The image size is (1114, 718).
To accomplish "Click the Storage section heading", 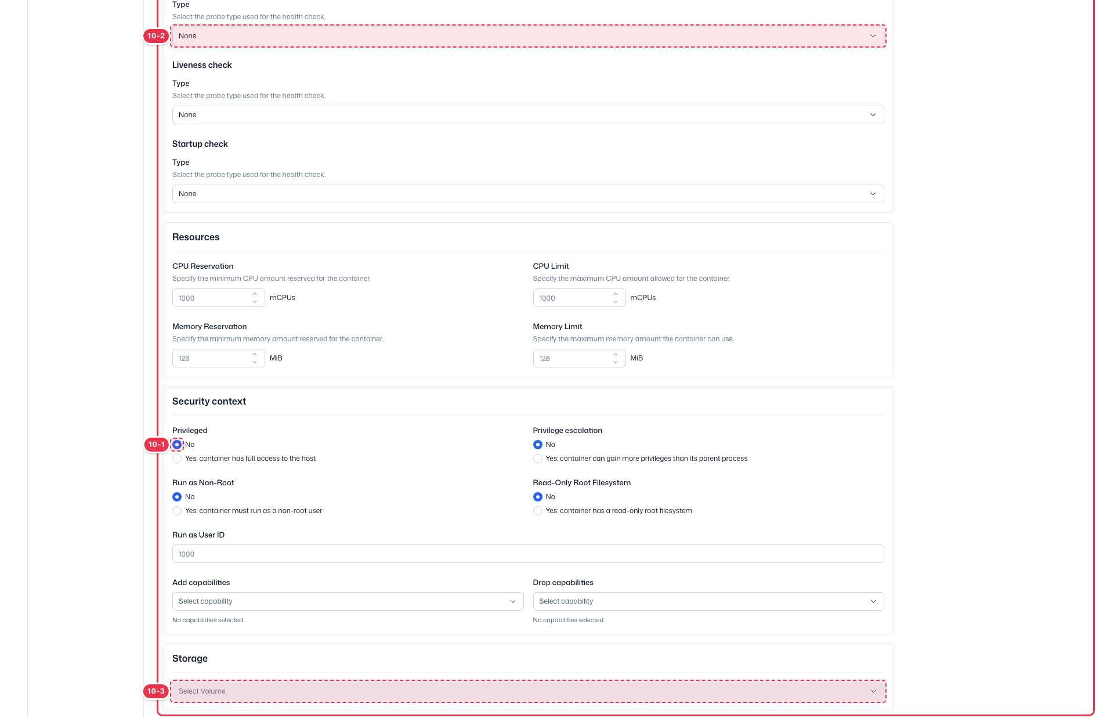I will [190, 659].
